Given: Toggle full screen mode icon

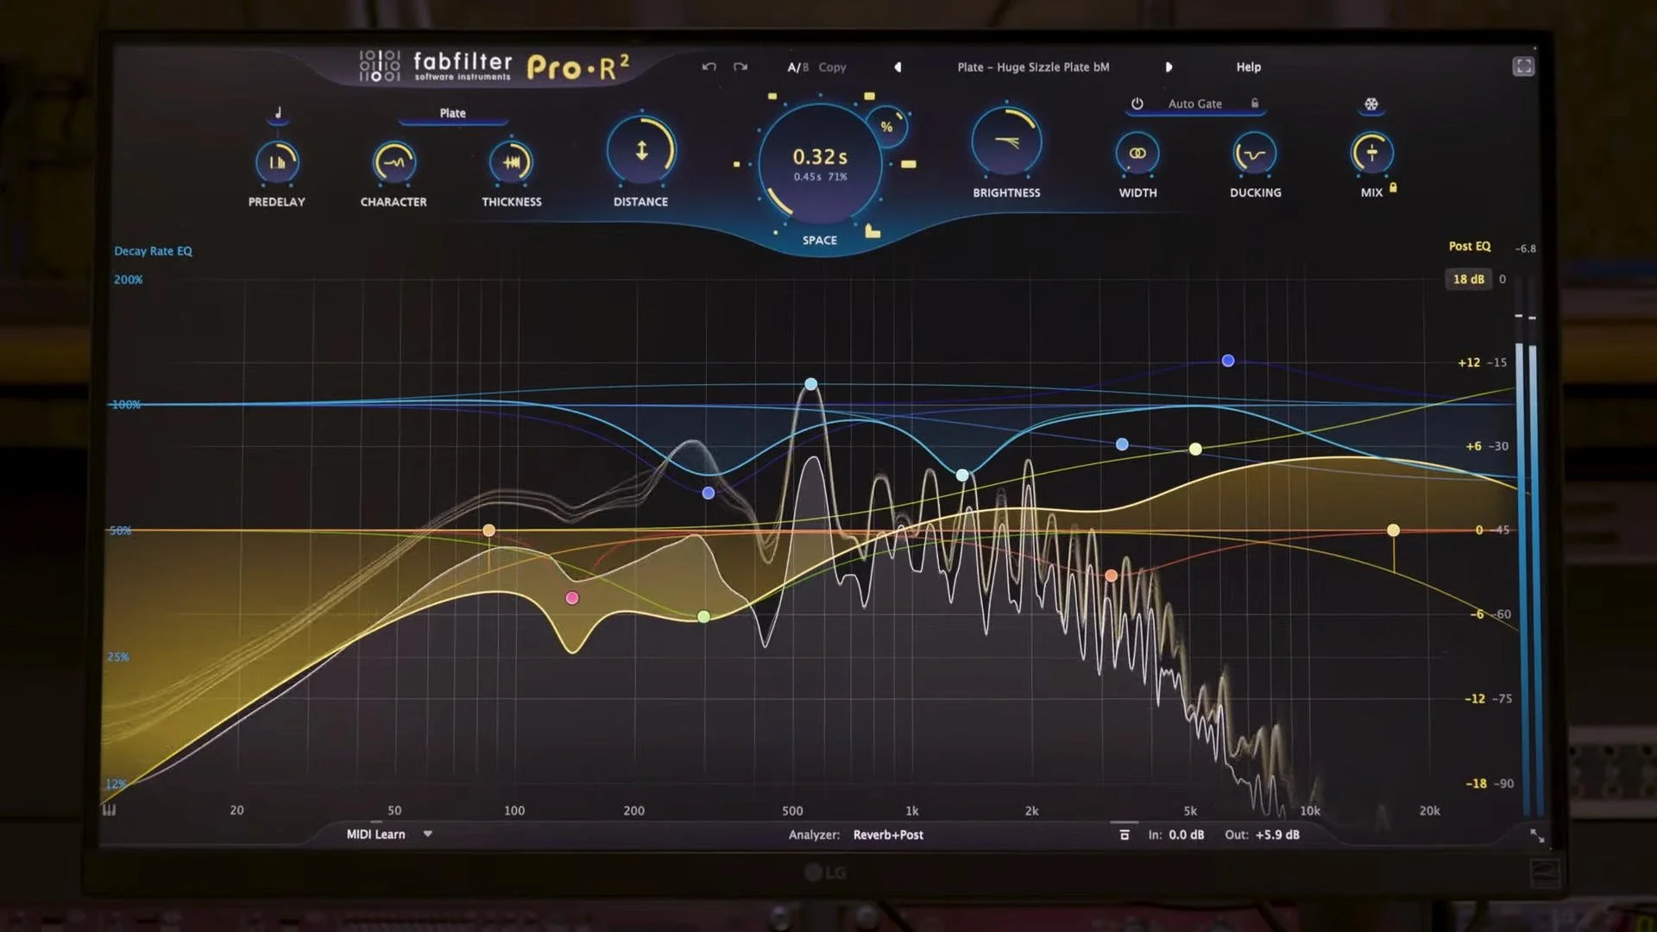Looking at the screenshot, I should click(1523, 66).
